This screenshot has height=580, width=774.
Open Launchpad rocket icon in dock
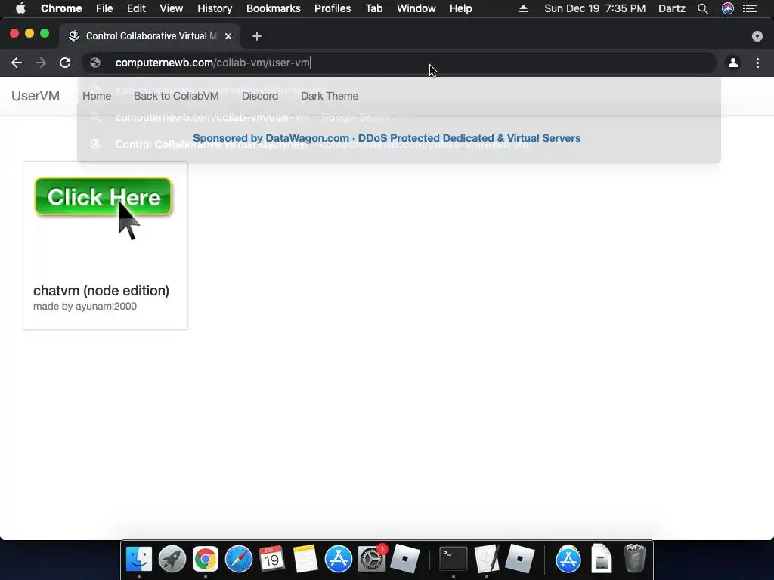coord(172,560)
